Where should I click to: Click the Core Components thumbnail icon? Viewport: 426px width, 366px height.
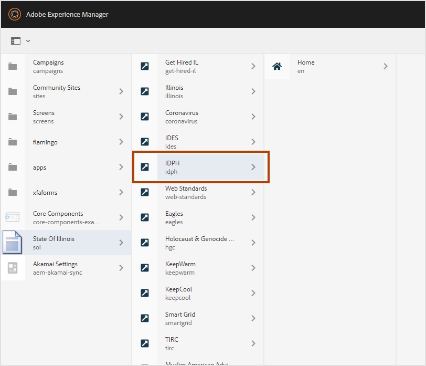click(x=12, y=217)
